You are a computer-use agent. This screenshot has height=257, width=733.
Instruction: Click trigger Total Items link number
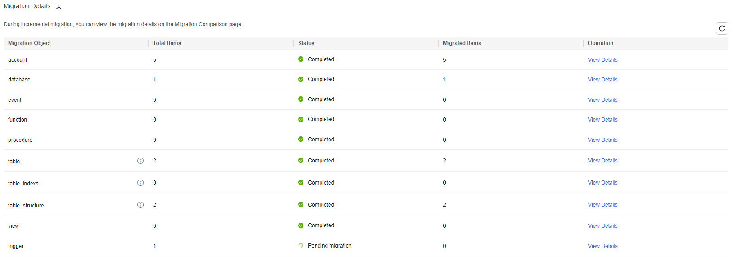coord(154,246)
